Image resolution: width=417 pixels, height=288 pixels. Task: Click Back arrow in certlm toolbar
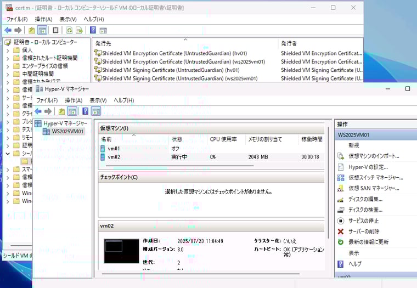[x=8, y=30]
